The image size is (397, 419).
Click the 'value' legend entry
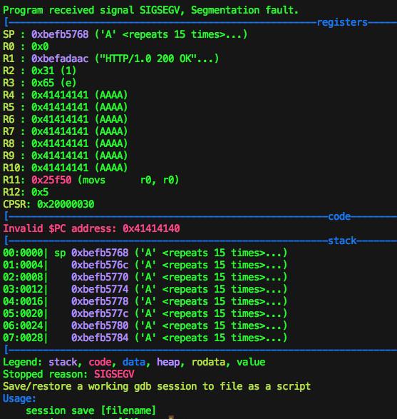pos(251,362)
